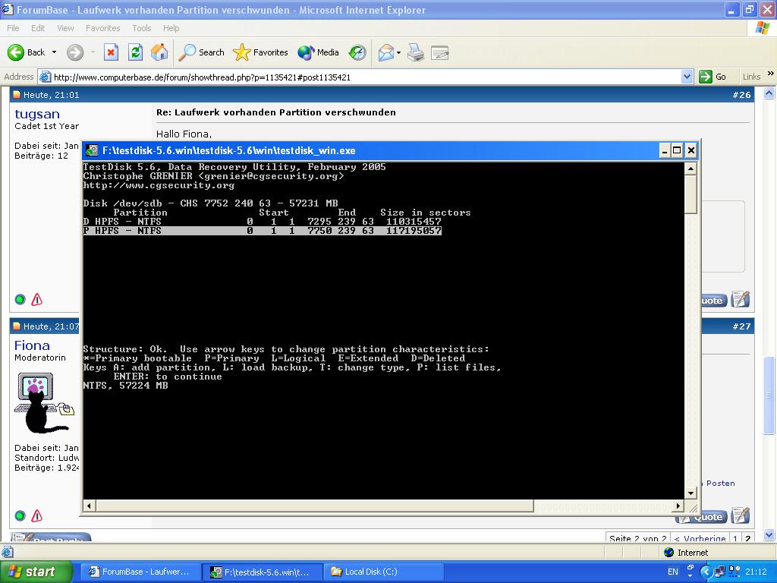Viewport: 777px width, 583px height.
Task: Click the green online status icon under tugsan
Action: pos(20,299)
